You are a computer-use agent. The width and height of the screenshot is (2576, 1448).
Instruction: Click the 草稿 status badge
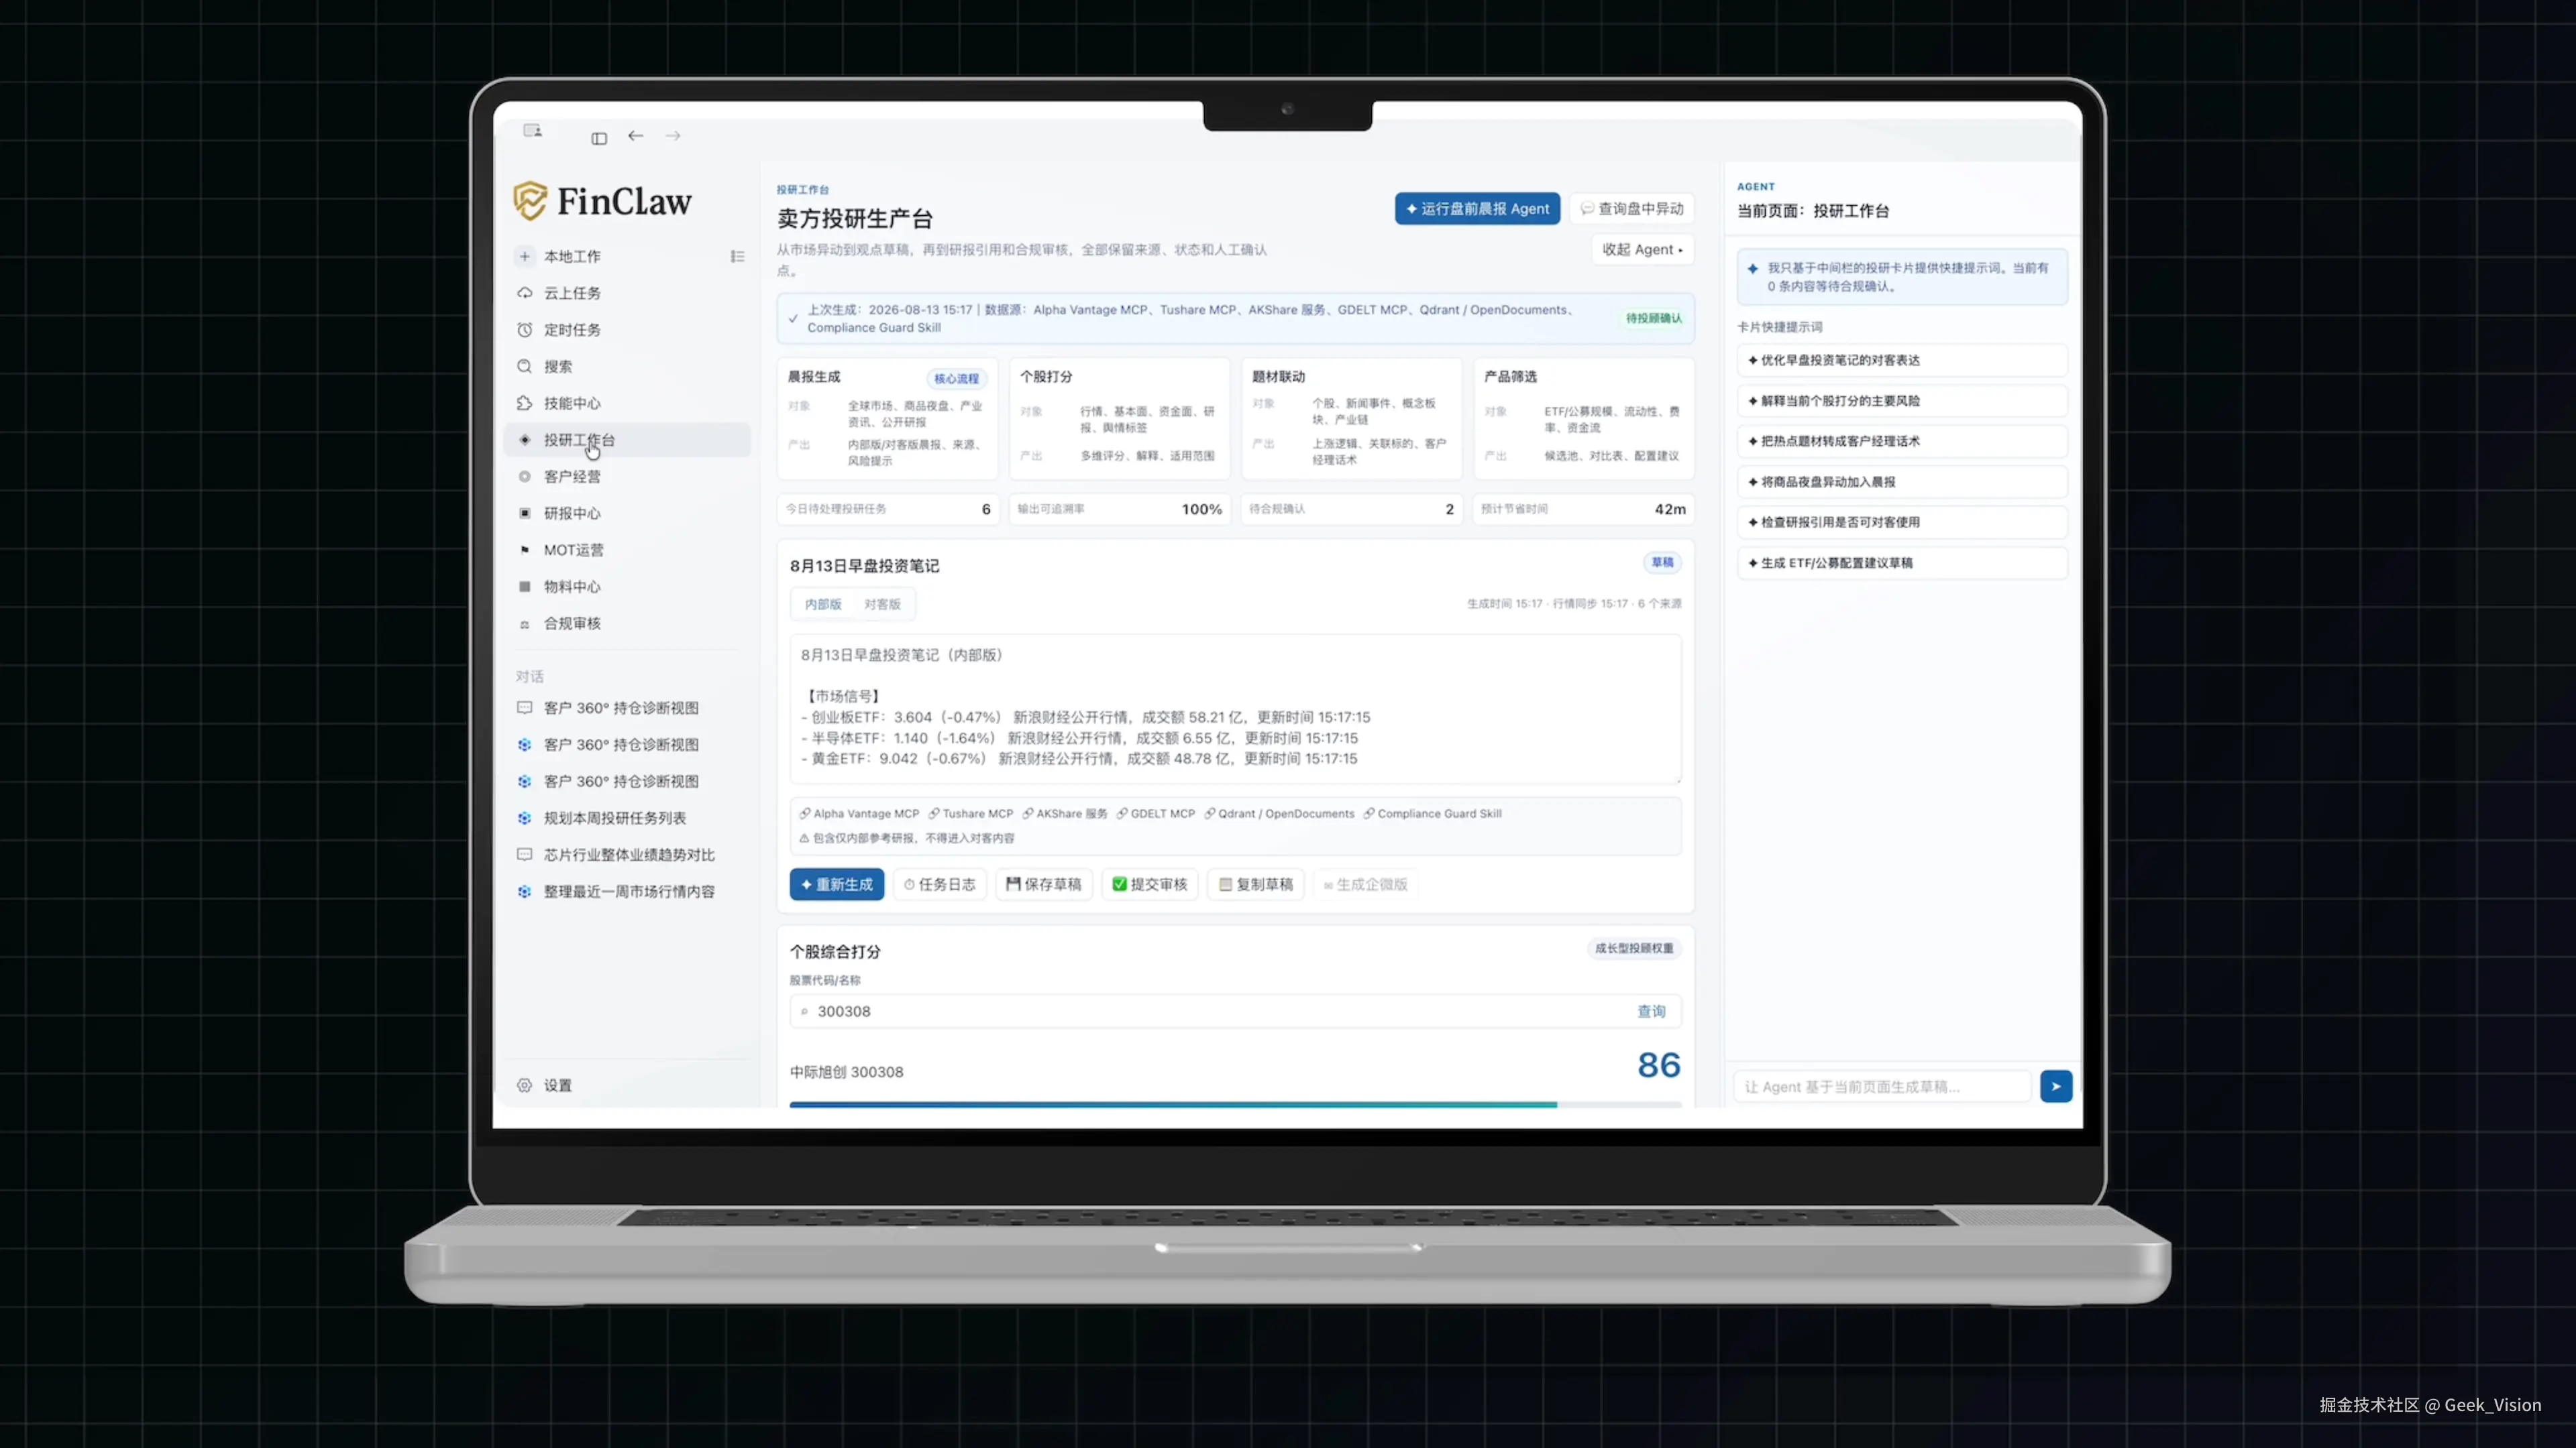point(1662,562)
